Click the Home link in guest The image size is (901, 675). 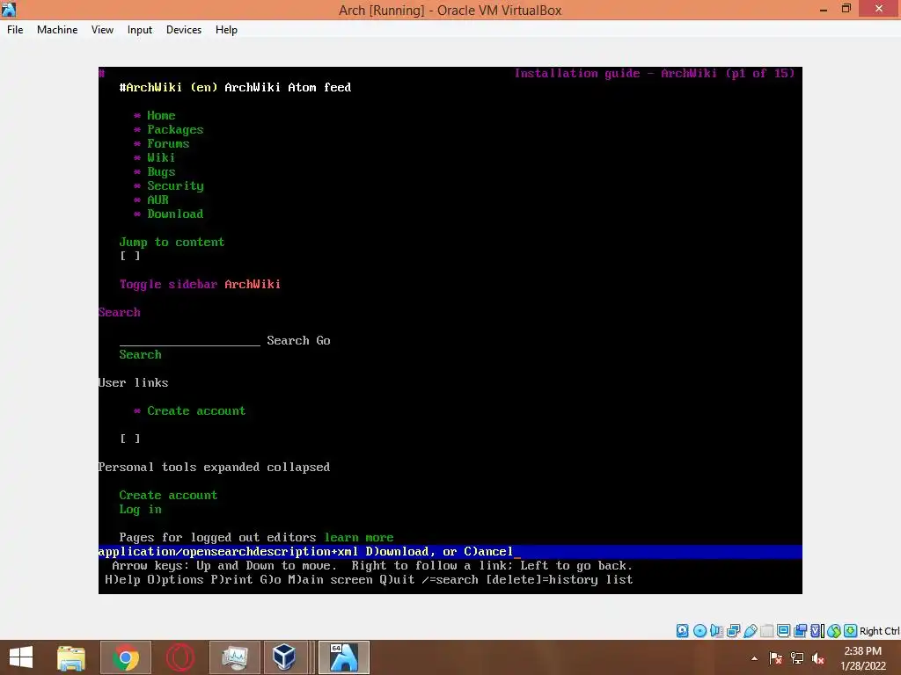(161, 115)
